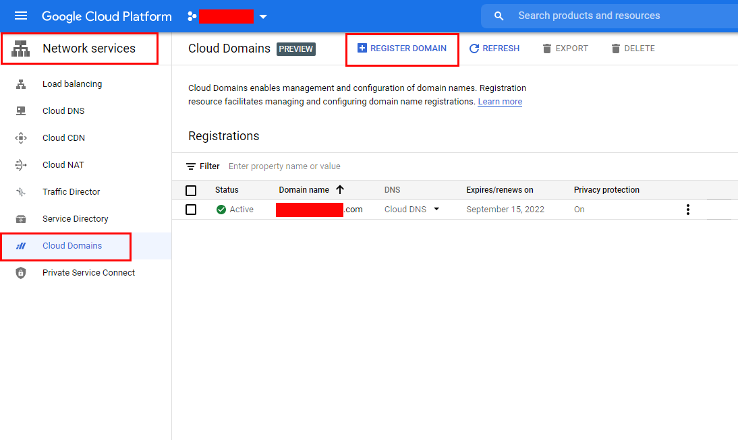Open Load balancing in sidebar
The width and height of the screenshot is (738, 440).
72,84
